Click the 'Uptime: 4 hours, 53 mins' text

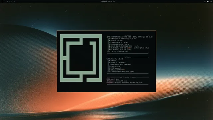(117, 81)
